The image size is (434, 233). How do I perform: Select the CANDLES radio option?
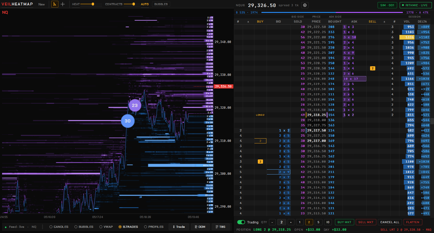point(59,227)
